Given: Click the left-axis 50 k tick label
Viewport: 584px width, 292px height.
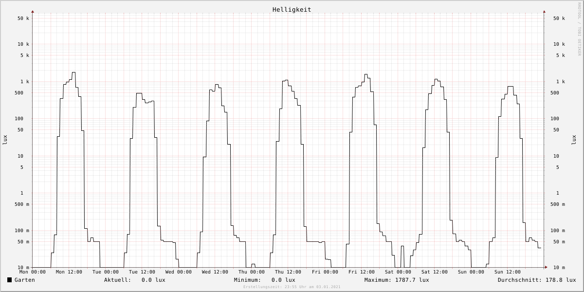Looking at the screenshot, I should point(23,18).
